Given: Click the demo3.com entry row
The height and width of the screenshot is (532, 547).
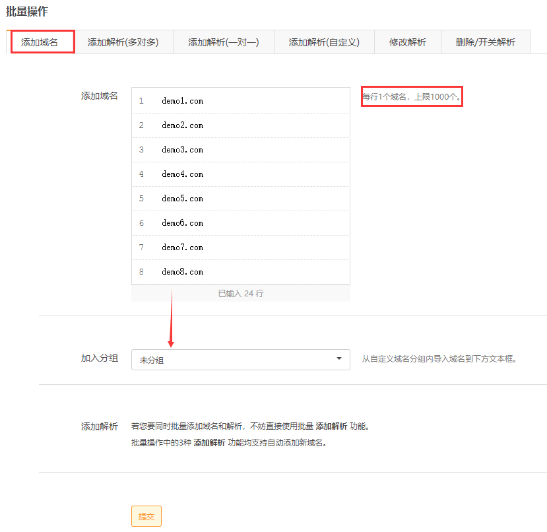Looking at the screenshot, I should 183,150.
